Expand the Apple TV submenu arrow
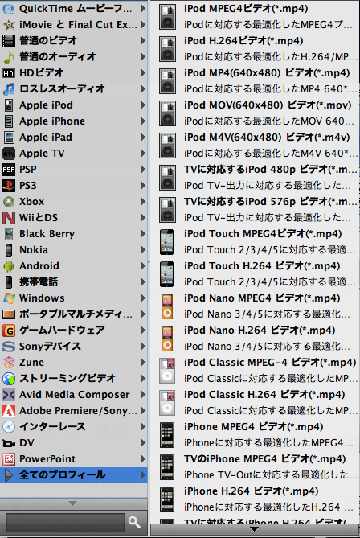This screenshot has height=538, width=360. [x=142, y=154]
